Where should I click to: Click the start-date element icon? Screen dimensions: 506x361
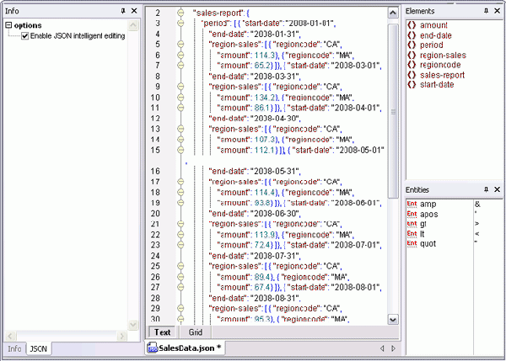pyautogui.click(x=412, y=85)
